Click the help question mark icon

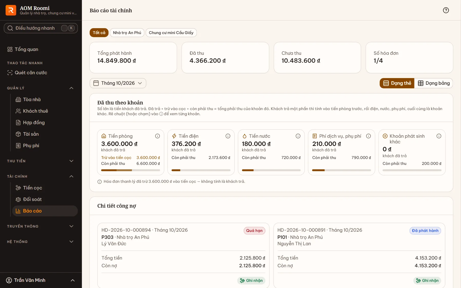coord(446,10)
